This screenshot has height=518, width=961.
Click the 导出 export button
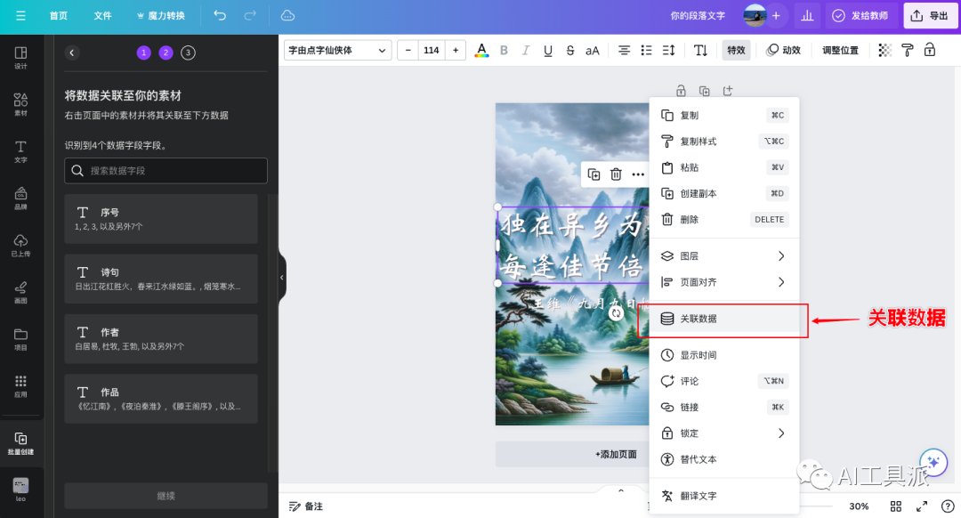click(930, 16)
